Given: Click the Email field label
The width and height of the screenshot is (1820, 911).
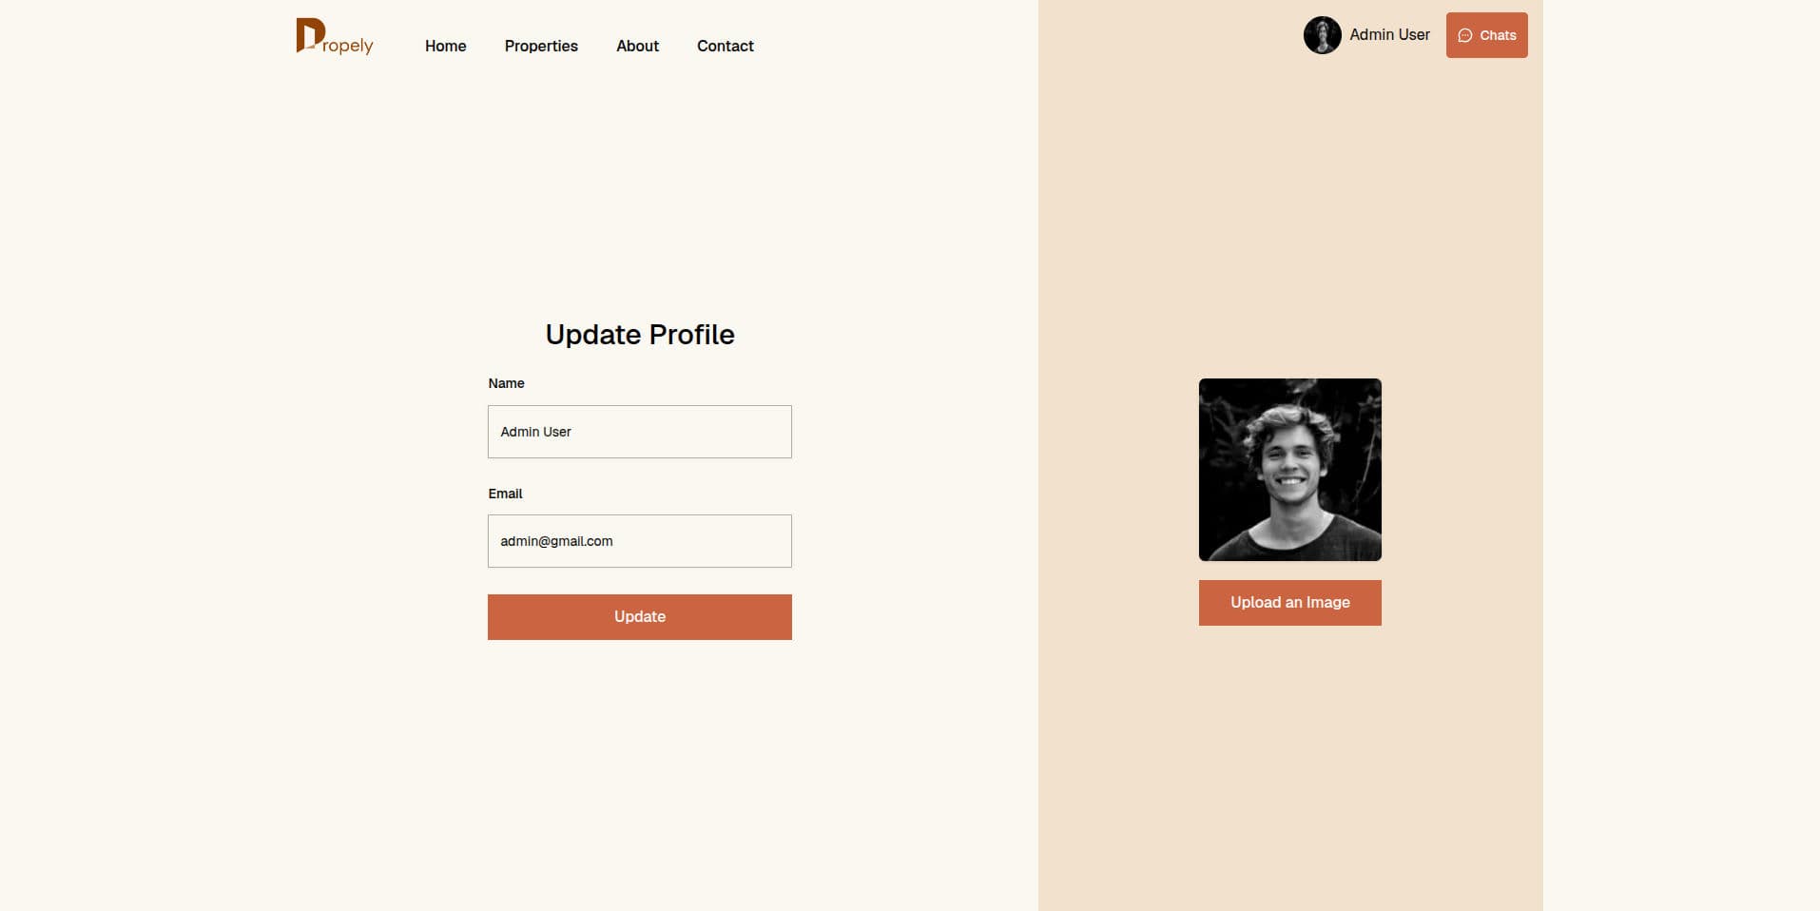Looking at the screenshot, I should click(505, 494).
